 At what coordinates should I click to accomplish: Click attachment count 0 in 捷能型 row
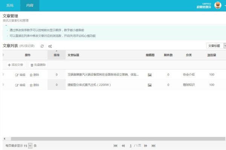click(x=168, y=85)
